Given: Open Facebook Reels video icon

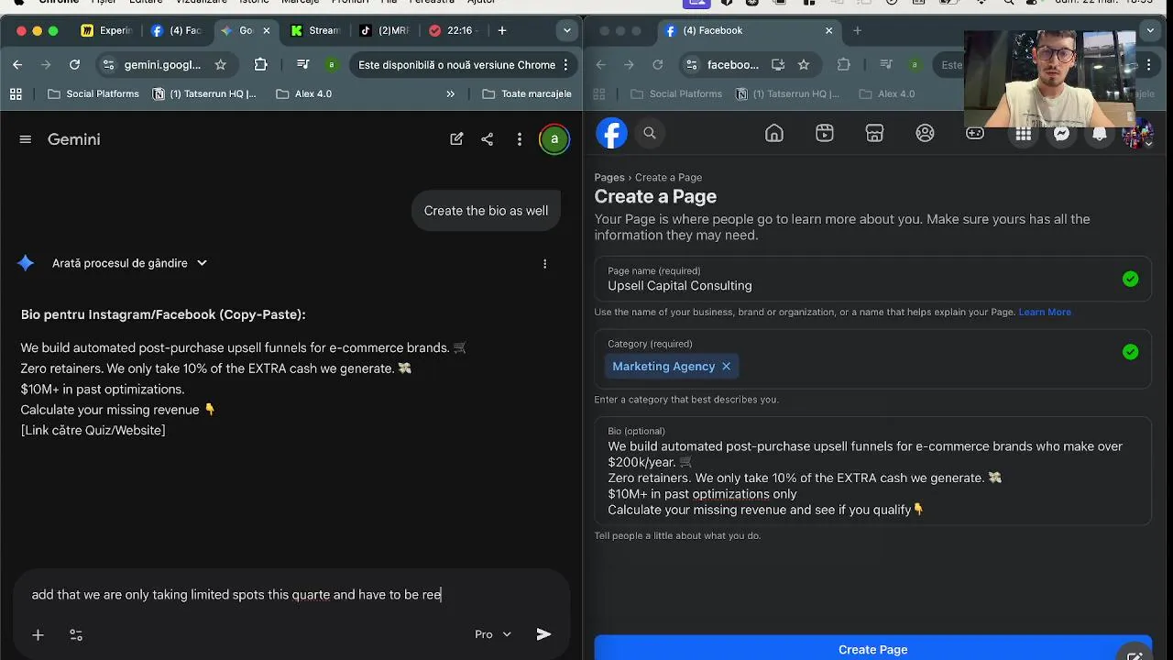Looking at the screenshot, I should 825,133.
